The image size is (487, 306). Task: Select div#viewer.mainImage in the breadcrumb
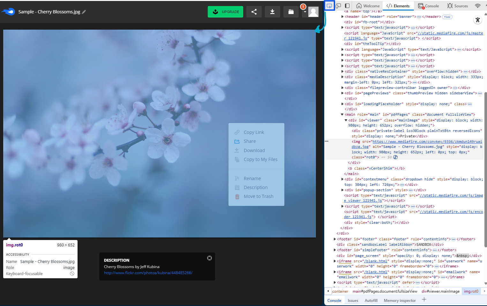tap(440, 291)
